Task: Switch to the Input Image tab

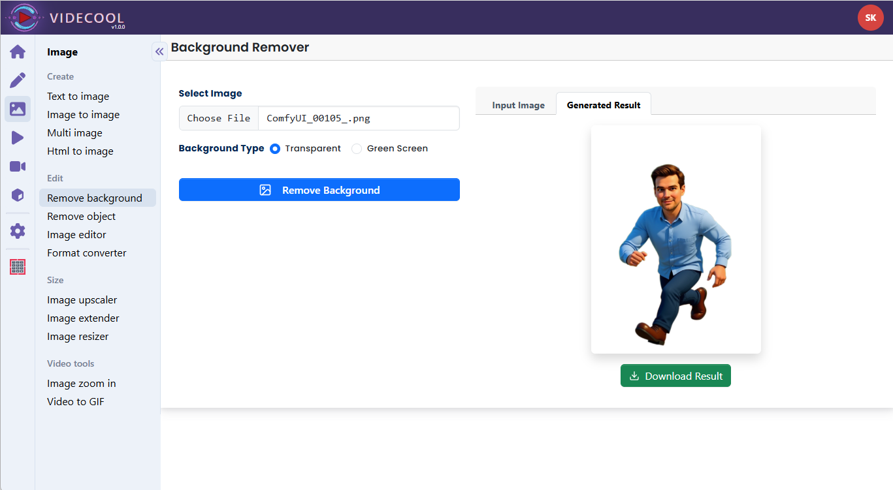Action: point(518,105)
